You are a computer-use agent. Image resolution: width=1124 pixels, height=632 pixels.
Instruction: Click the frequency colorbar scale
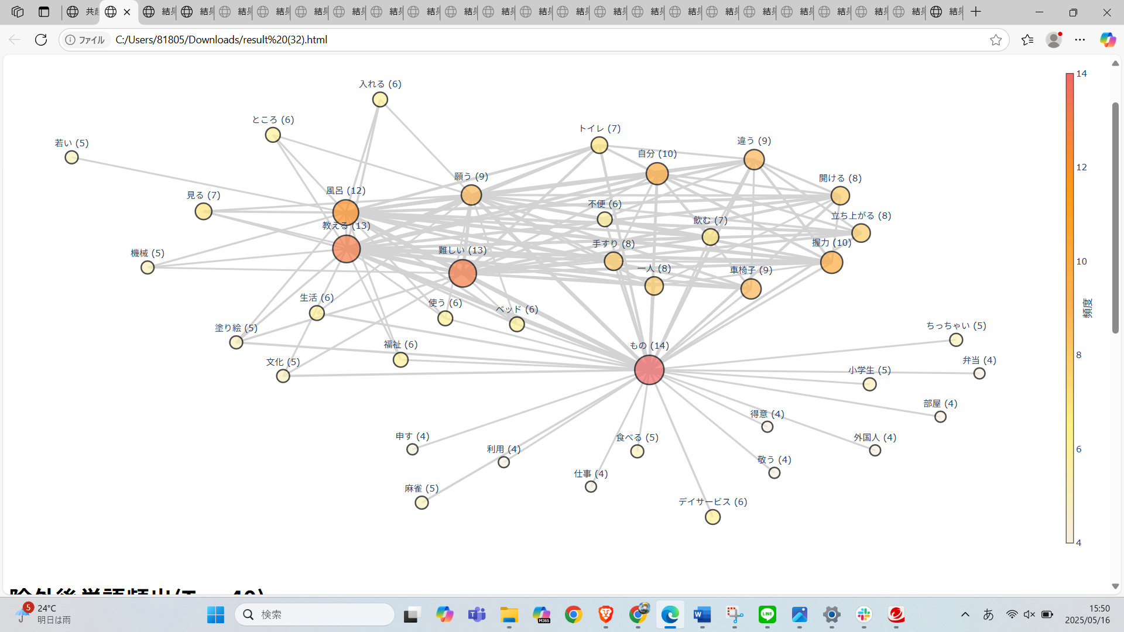click(1070, 308)
